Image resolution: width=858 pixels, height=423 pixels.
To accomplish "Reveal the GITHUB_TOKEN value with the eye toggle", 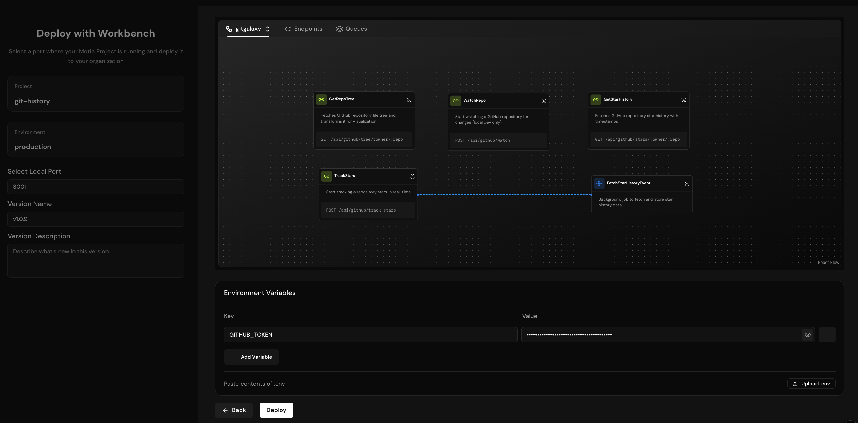I will point(808,335).
